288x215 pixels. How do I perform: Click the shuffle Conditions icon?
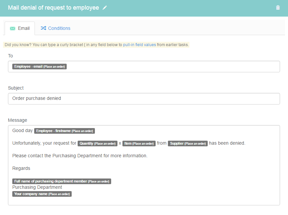click(43, 28)
